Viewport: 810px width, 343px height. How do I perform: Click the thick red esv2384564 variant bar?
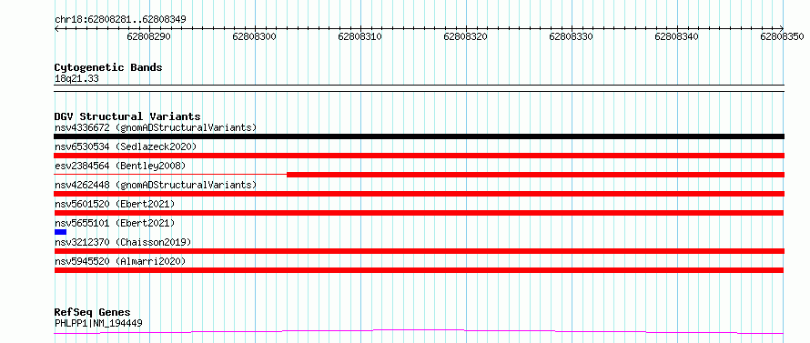(x=536, y=175)
